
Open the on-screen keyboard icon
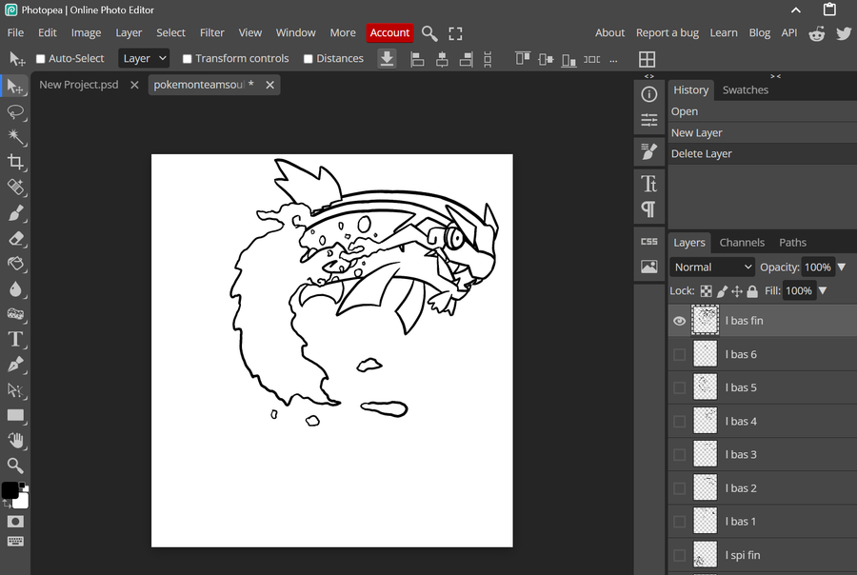click(15, 541)
